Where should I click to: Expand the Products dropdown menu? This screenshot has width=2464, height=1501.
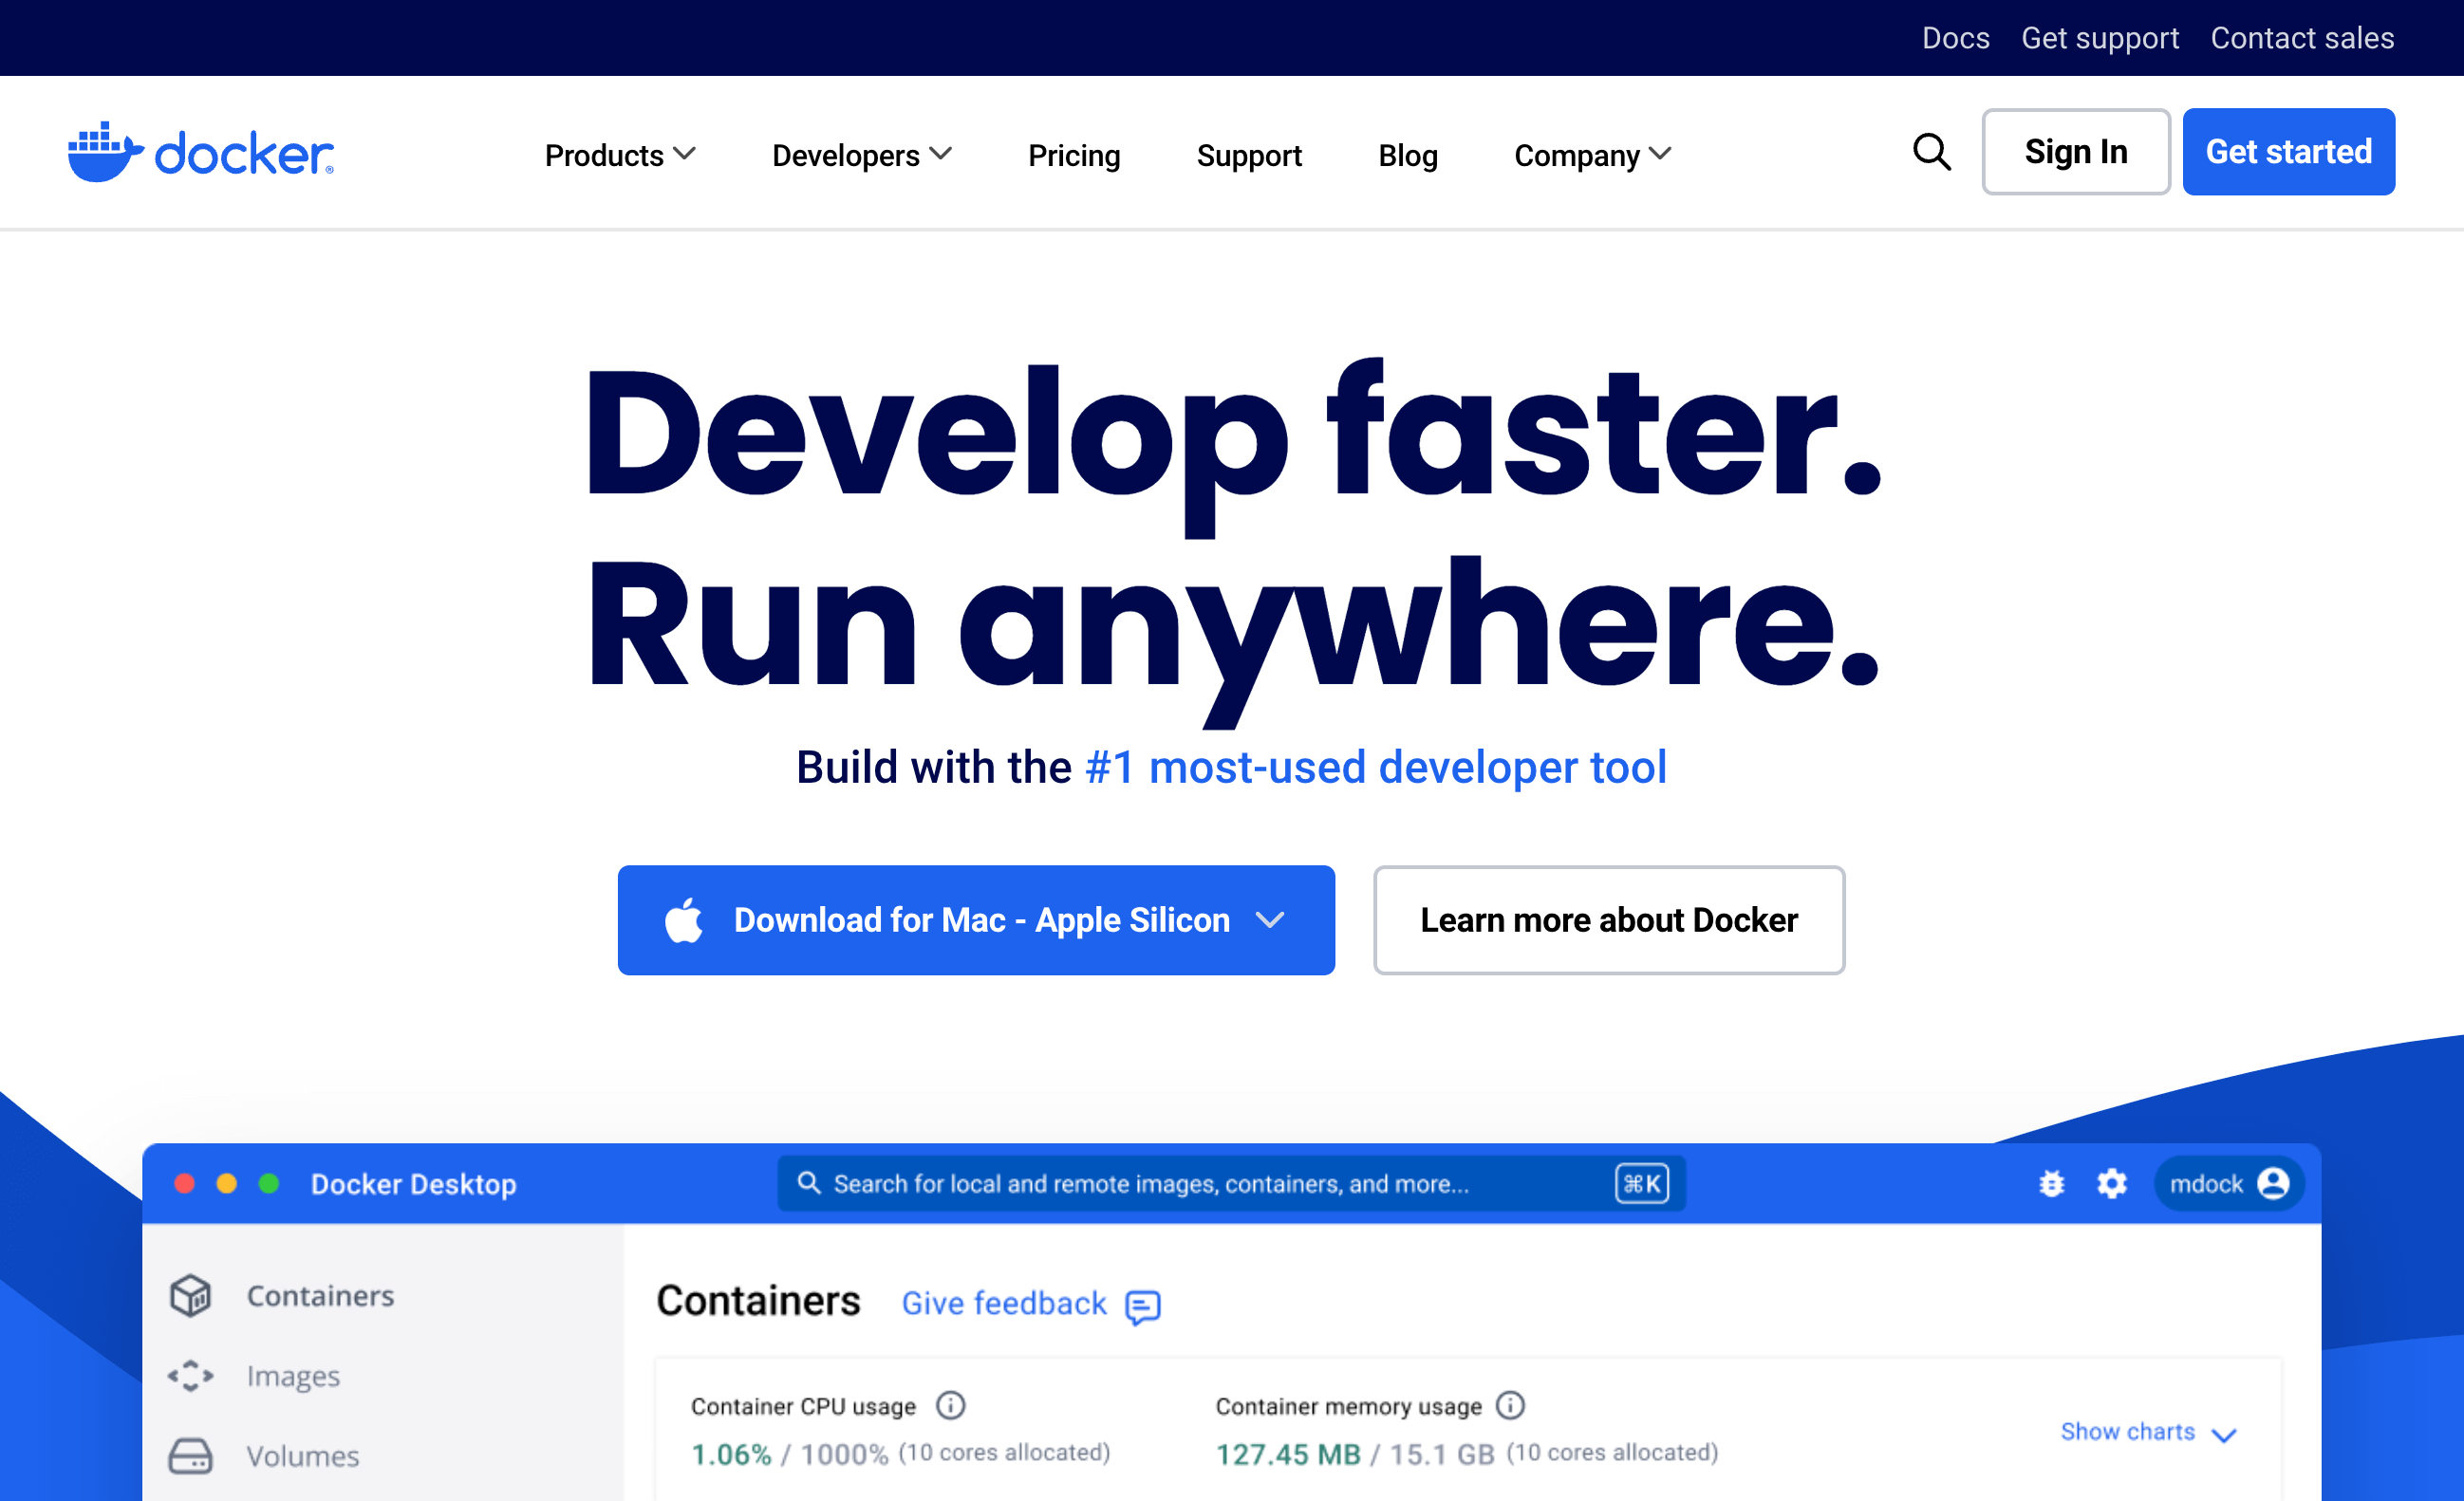[x=619, y=155]
